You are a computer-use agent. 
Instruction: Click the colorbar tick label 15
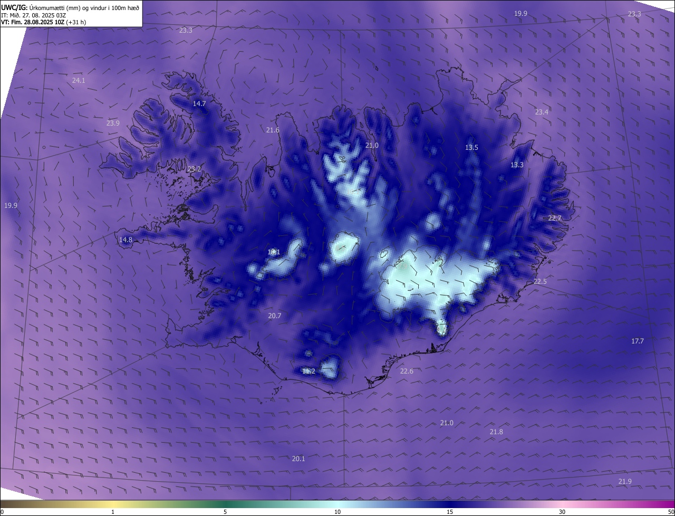coord(450,512)
